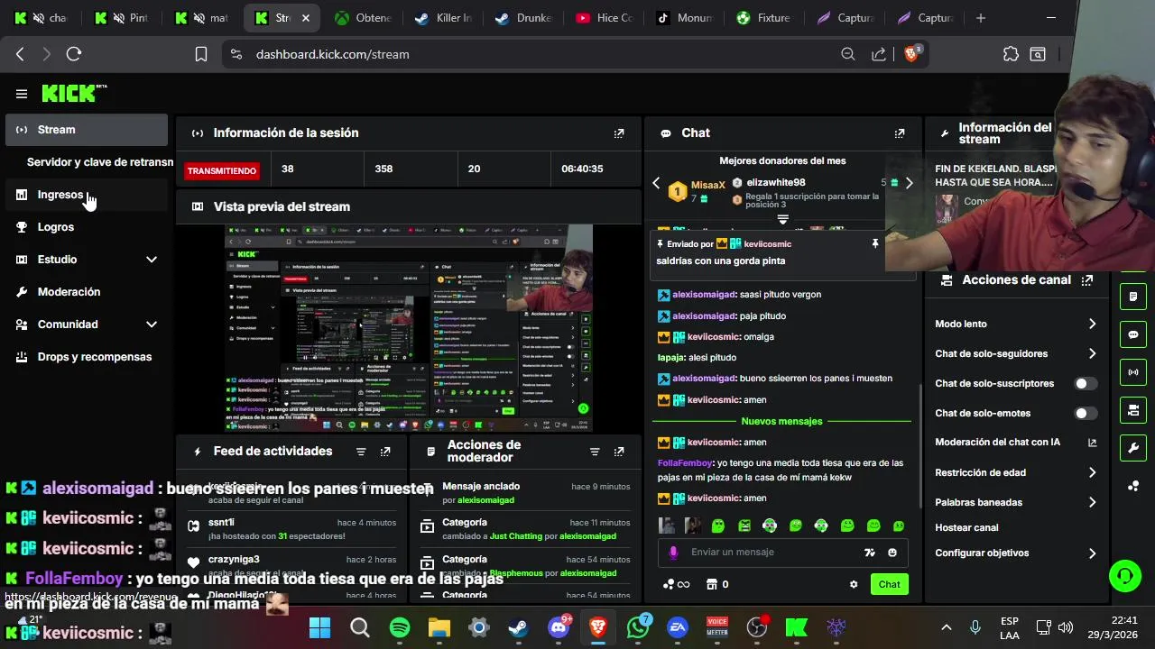Collapse the top donors section arrow
Viewport: 1155px width, 649px height.
coord(783,220)
